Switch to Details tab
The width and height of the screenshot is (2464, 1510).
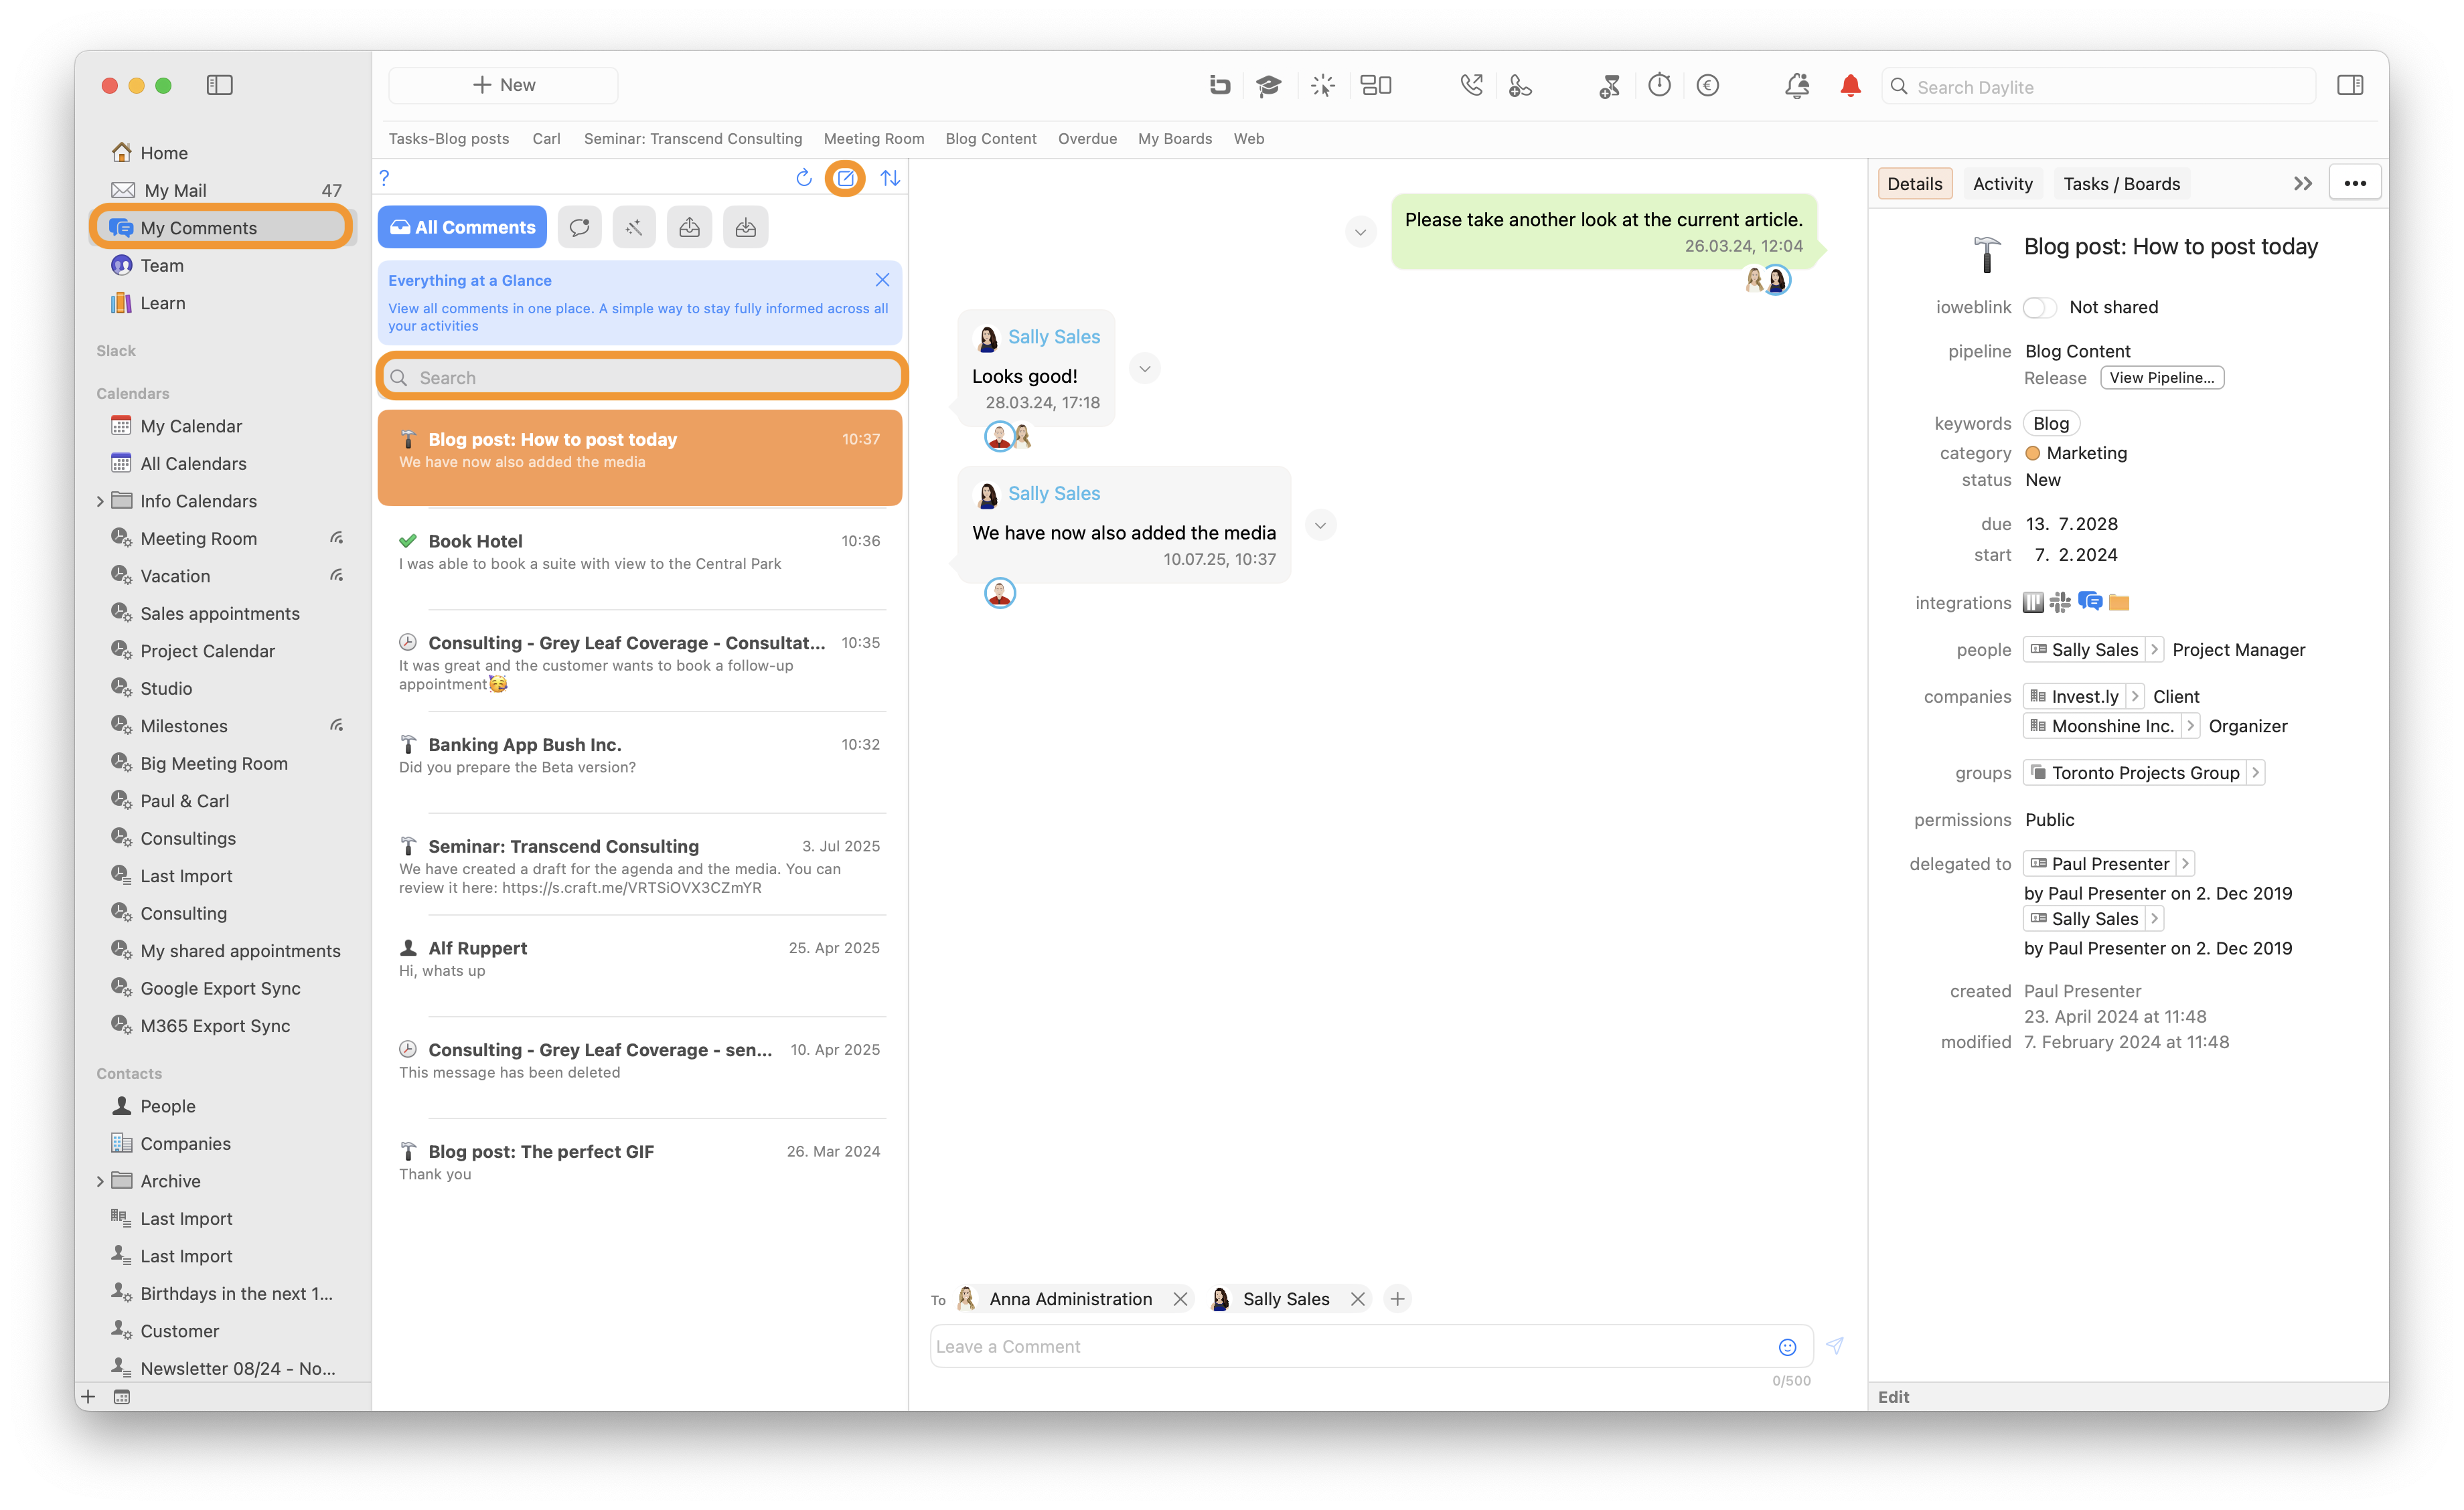tap(1914, 184)
